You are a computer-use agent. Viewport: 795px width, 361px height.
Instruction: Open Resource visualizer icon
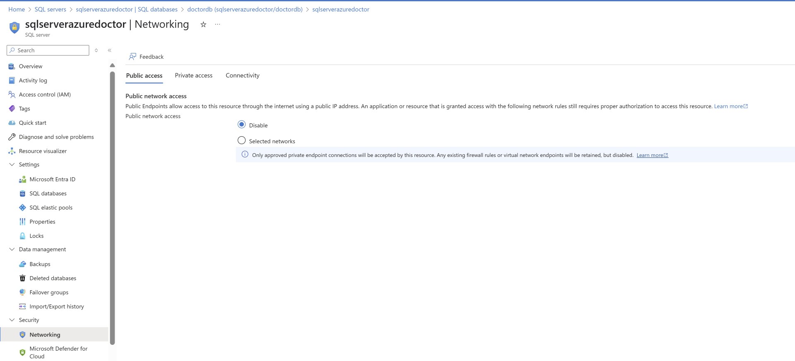point(12,151)
